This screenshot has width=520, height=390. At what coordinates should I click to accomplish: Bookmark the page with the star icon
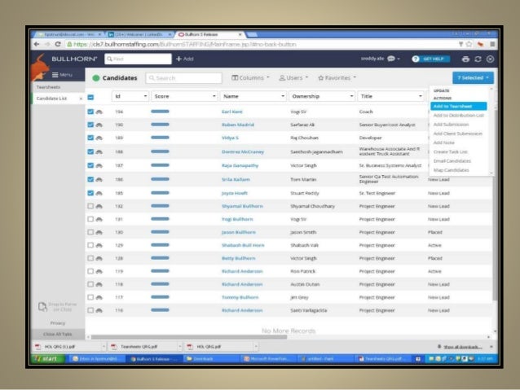tap(469, 44)
